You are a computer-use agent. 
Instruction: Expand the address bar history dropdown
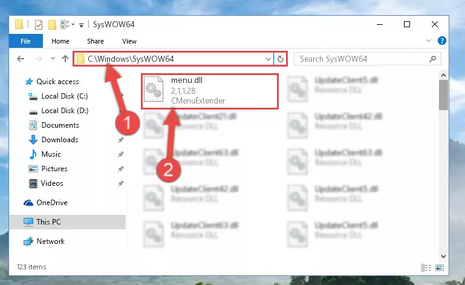click(x=268, y=59)
